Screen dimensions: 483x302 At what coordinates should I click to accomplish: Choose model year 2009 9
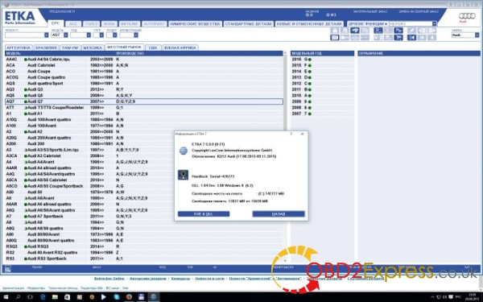point(322,101)
